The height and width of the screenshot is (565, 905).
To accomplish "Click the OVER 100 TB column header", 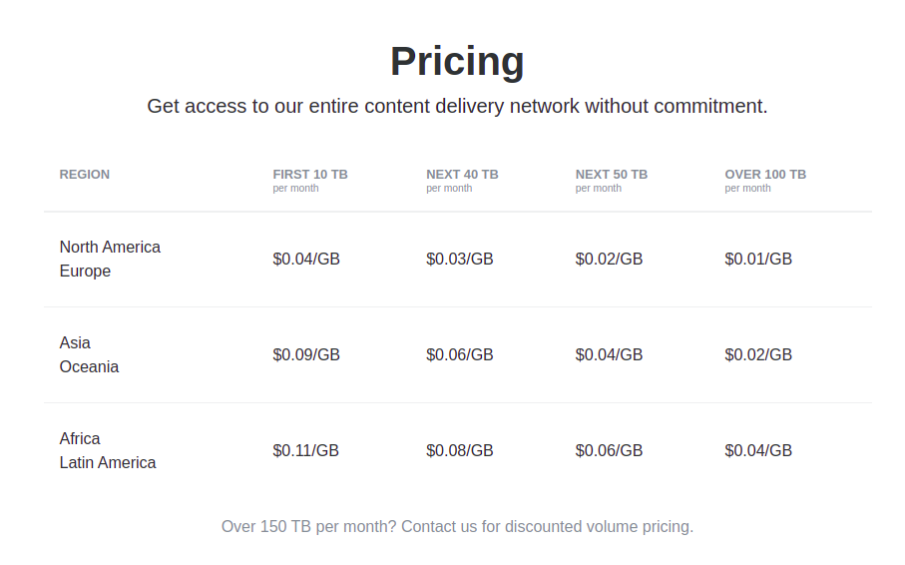I will (765, 175).
